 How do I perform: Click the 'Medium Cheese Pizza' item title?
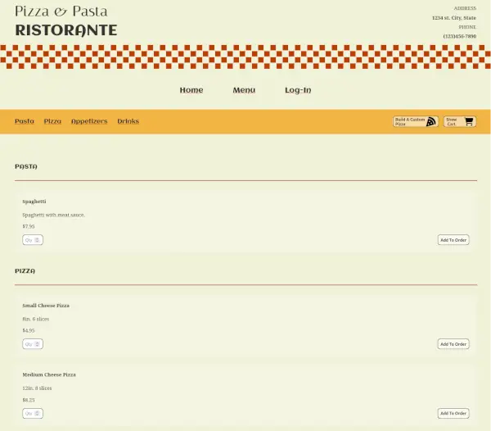tap(49, 374)
